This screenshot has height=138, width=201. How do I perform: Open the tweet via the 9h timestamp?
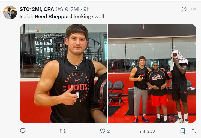[x=86, y=9]
